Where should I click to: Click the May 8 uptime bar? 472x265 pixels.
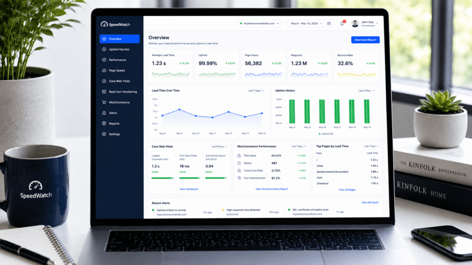tap(292, 111)
